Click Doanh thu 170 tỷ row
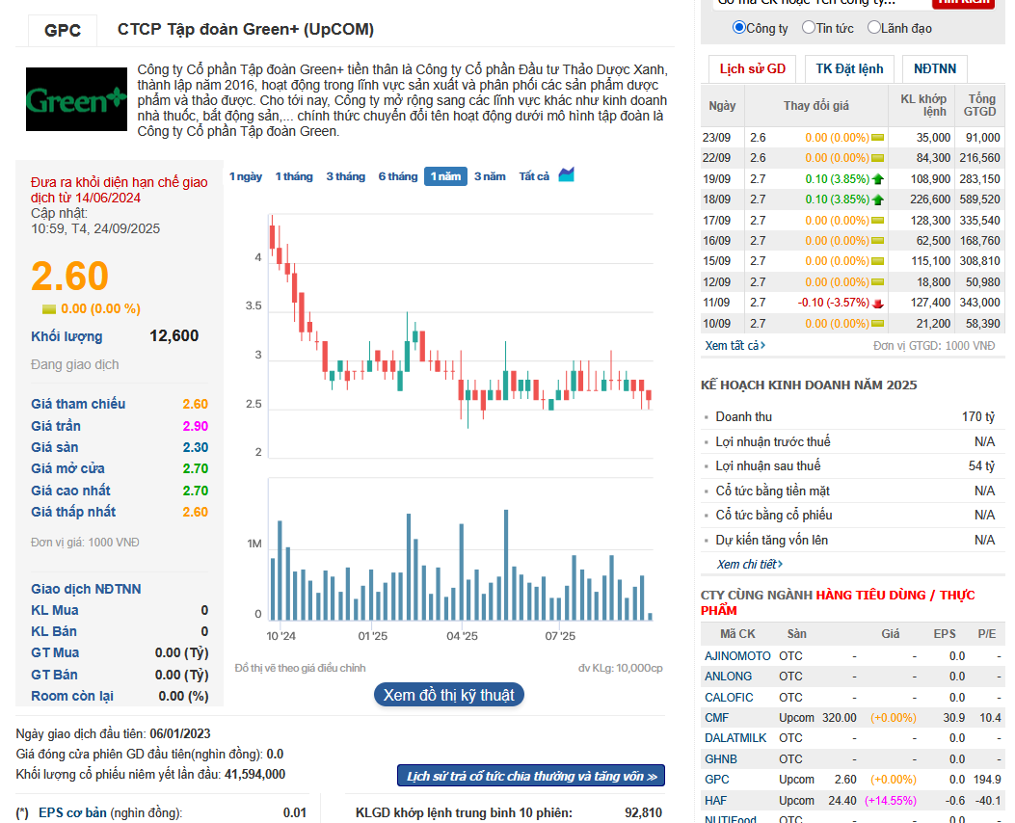1015x823 pixels. tap(852, 416)
